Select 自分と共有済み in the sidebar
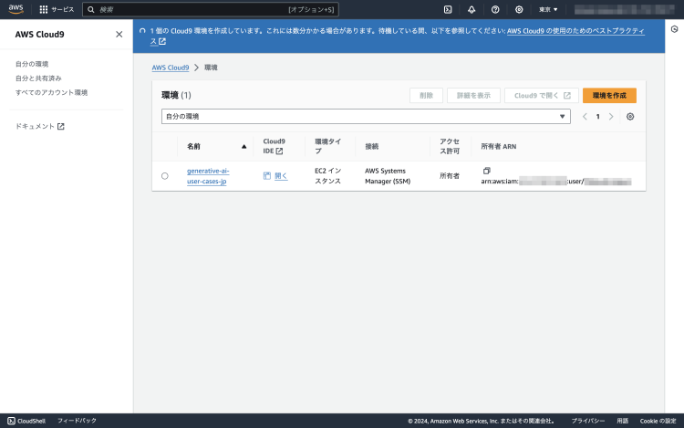Screen dimensions: 684x428 38,78
